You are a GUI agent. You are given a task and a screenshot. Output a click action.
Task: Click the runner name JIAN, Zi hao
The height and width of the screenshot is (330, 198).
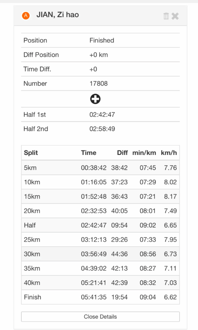click(x=58, y=15)
